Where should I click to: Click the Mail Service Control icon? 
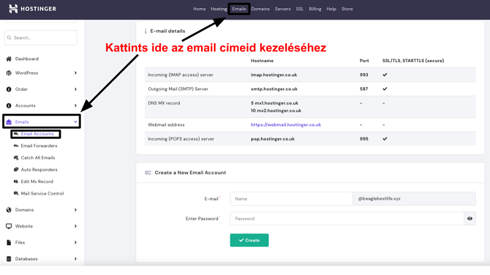click(x=16, y=194)
